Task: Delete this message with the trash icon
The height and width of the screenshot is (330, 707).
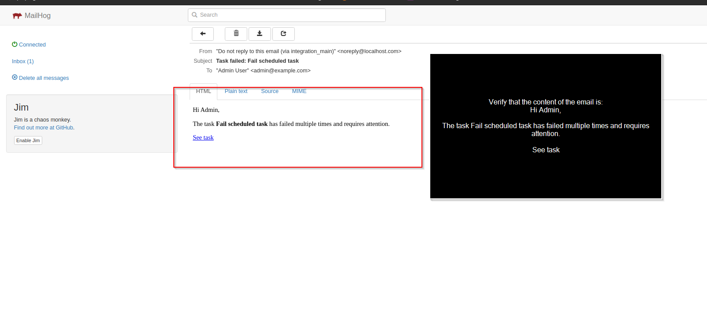Action: [x=236, y=34]
